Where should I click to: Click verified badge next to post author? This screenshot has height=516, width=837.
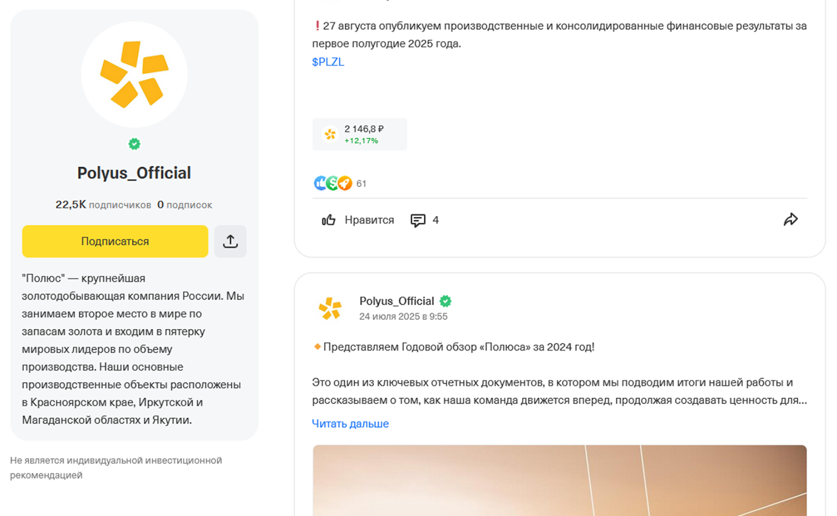[x=445, y=301]
